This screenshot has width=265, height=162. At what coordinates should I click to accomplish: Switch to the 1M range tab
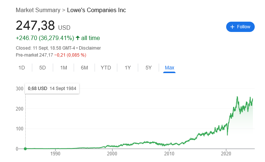63,68
